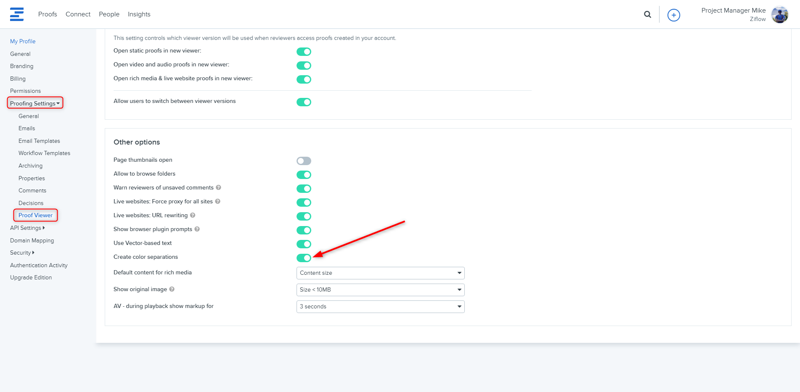Toggle Open rich media & live website proofs
800x392 pixels.
click(x=304, y=79)
